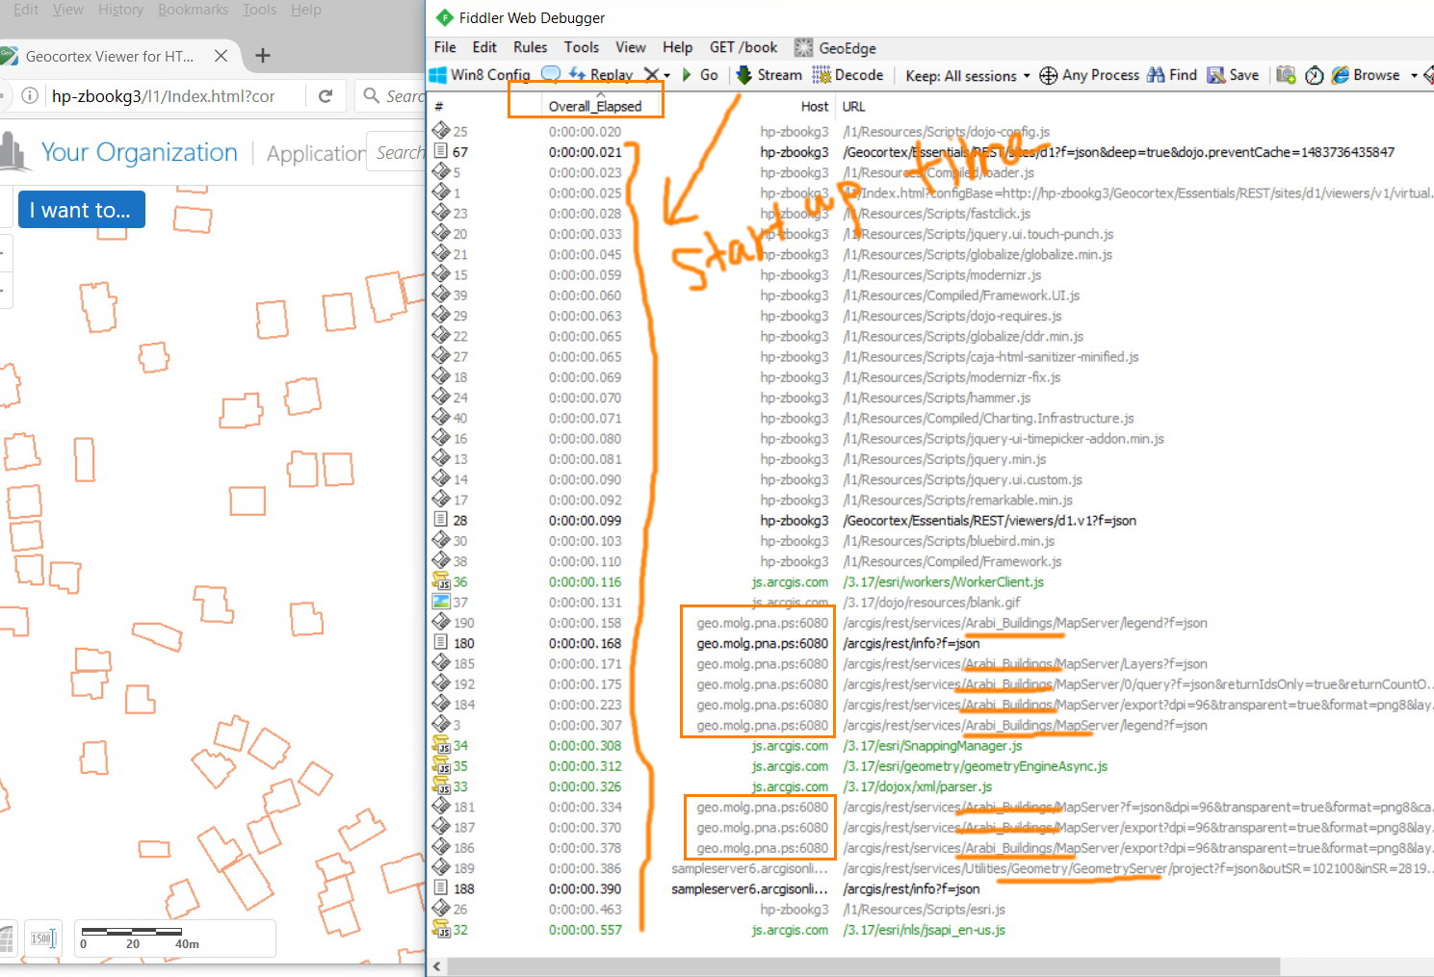Click the timer stopwatch icon

(1314, 75)
